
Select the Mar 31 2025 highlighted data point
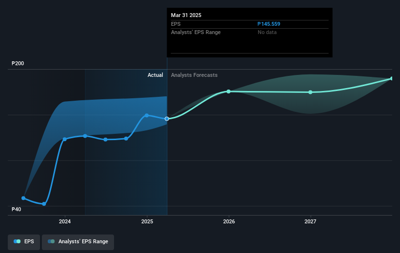(x=167, y=119)
